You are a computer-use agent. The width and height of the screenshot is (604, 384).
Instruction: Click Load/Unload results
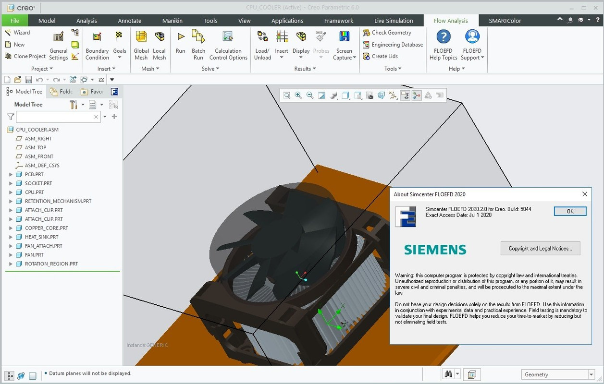(x=262, y=46)
